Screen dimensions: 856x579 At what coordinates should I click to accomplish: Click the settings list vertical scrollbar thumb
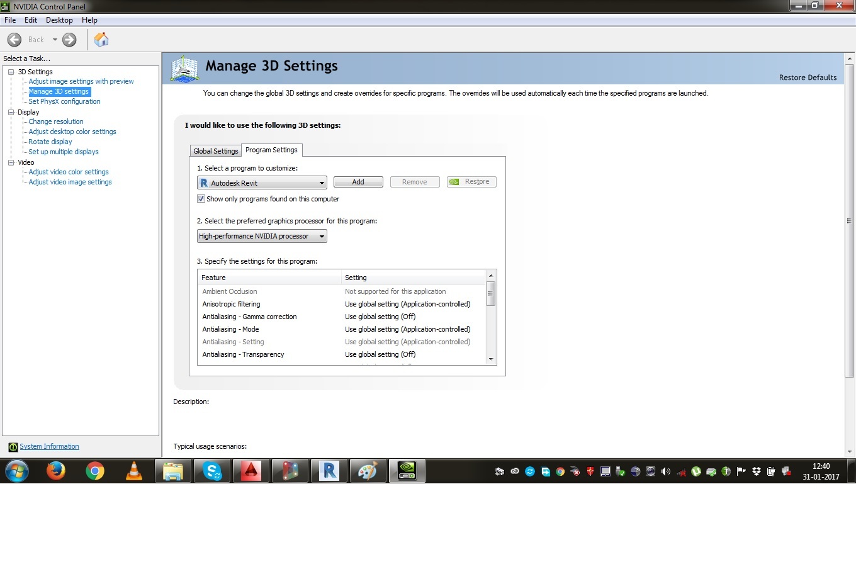click(x=491, y=293)
